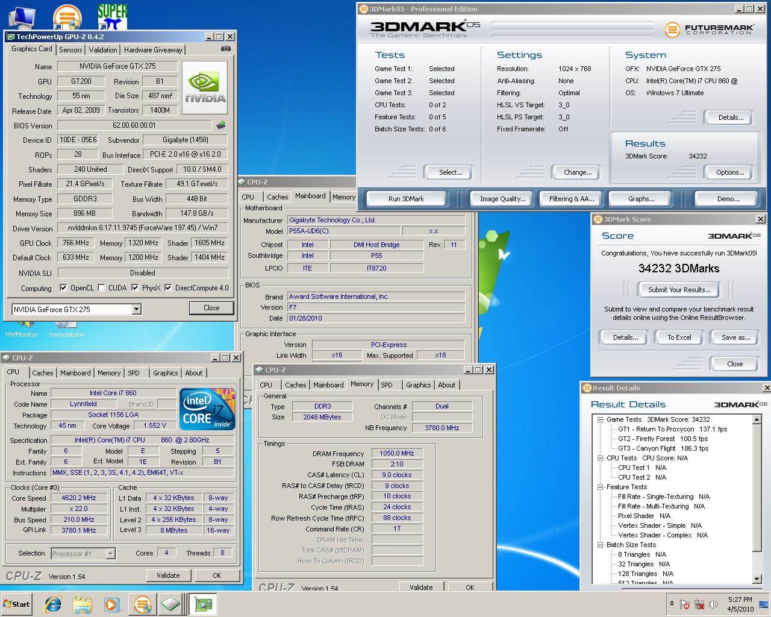Click Change settings button in 3DMark05
This screenshot has width=771, height=617.
tap(578, 172)
